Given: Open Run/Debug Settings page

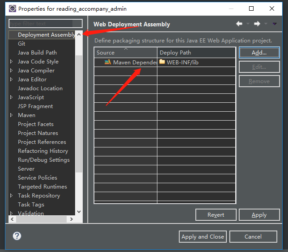Looking at the screenshot, I should 44,160.
